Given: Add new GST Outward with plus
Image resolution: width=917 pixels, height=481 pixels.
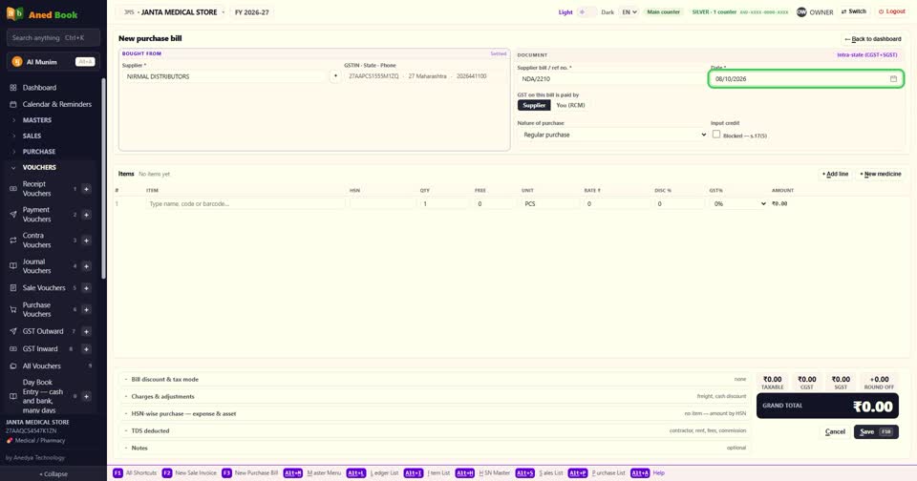Looking at the screenshot, I should coord(86,331).
